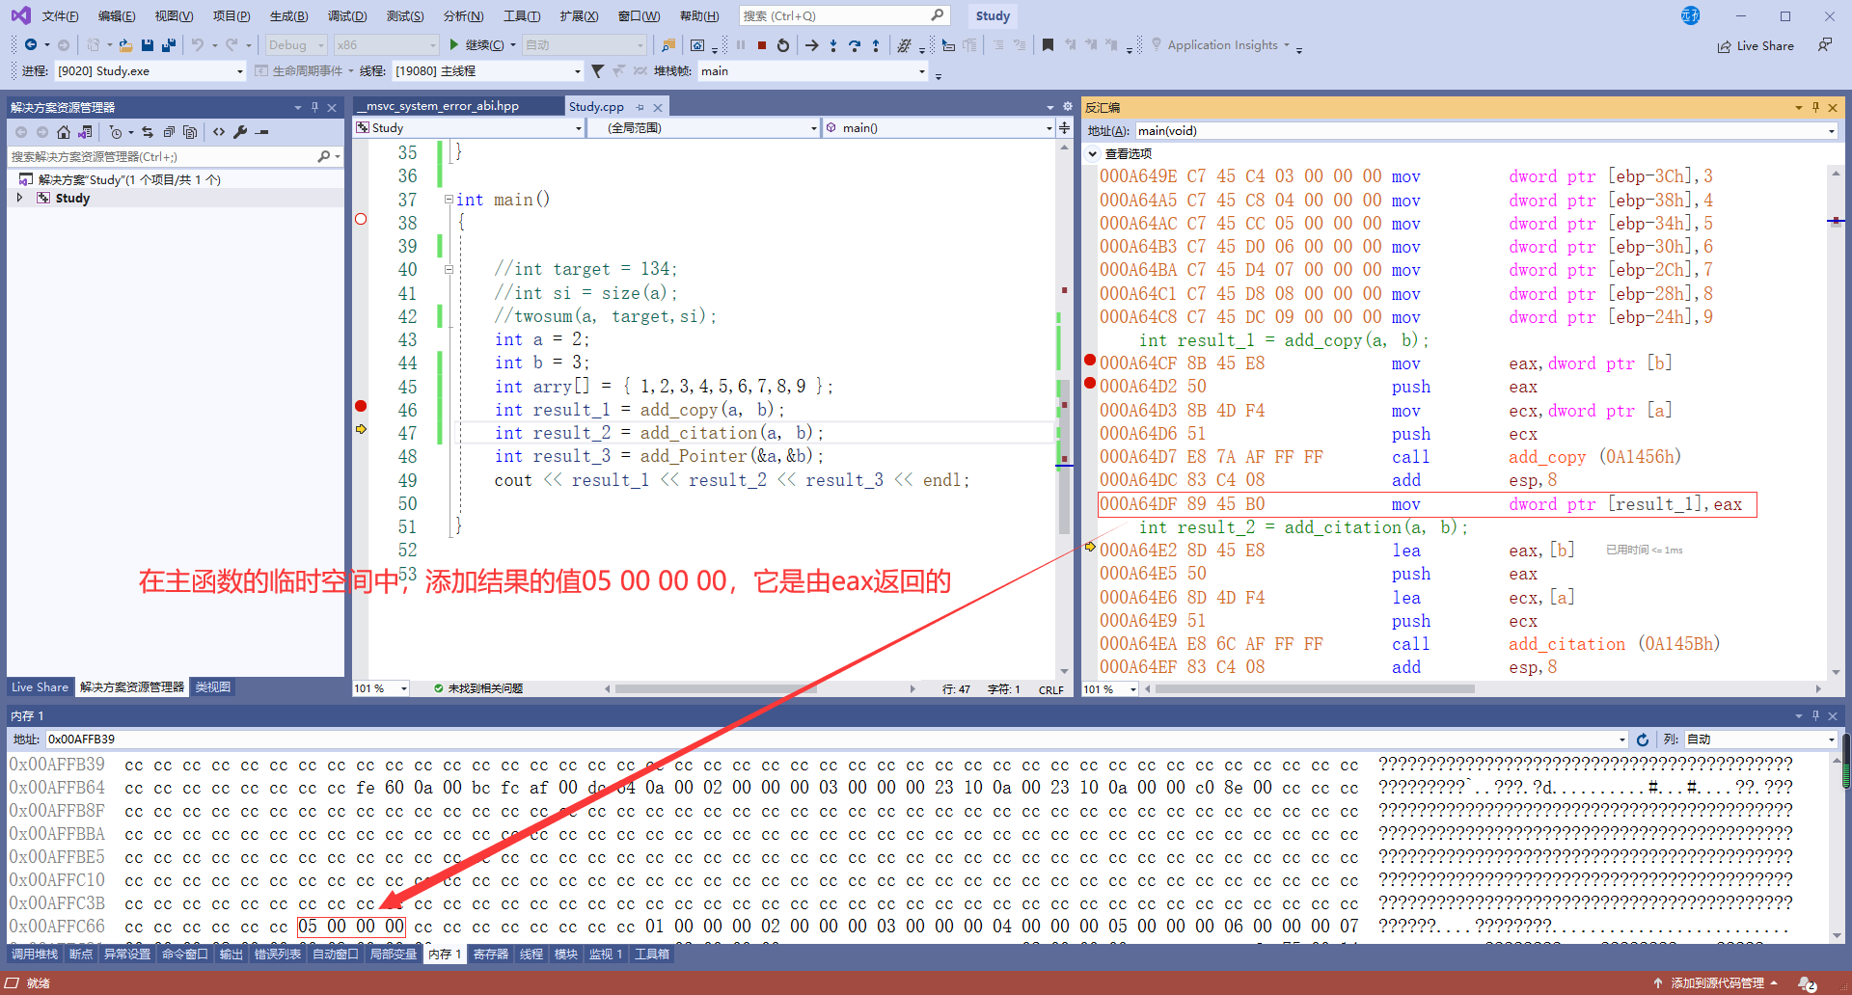
Task: Refresh memory window with the reload icon
Action: tap(1643, 740)
